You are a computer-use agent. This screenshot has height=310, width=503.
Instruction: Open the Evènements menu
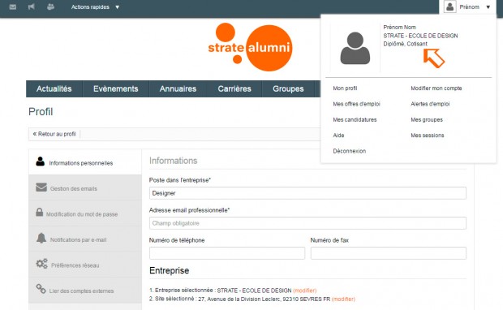pyautogui.click(x=115, y=89)
